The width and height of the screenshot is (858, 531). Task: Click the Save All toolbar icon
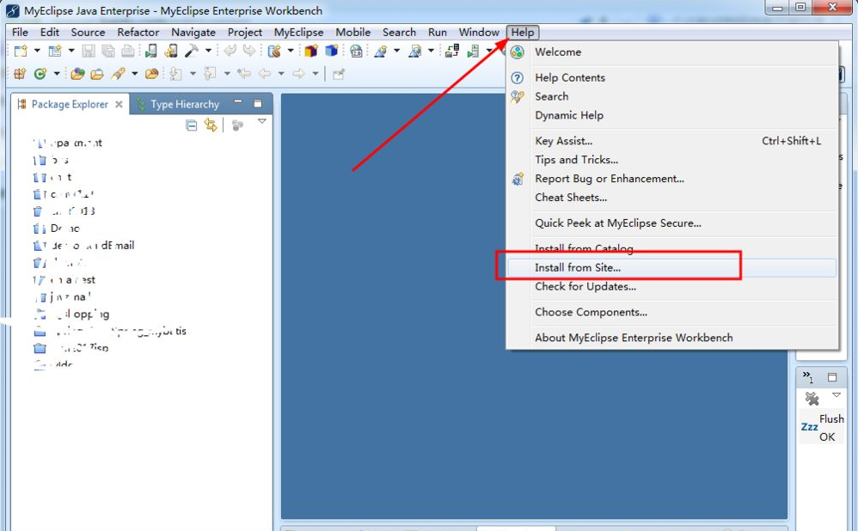pyautogui.click(x=108, y=52)
